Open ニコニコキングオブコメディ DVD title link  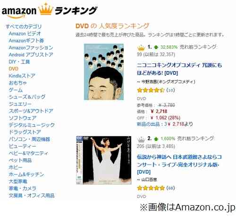coord(179,69)
